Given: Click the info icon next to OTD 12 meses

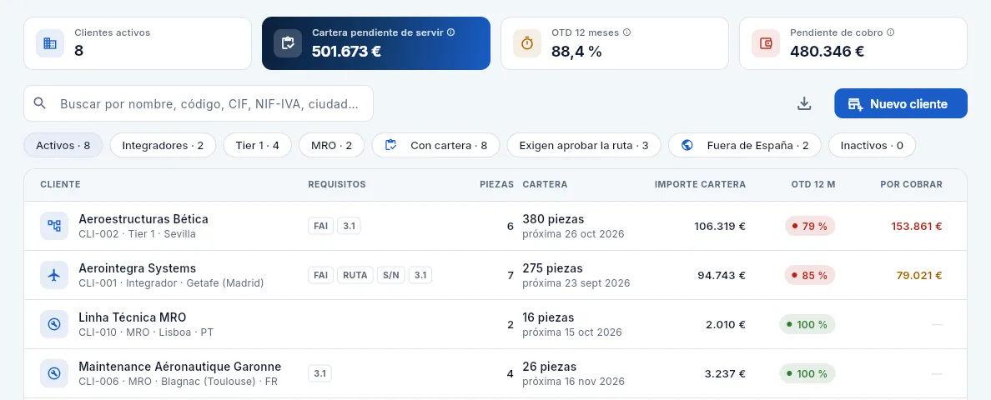Looking at the screenshot, I should [627, 32].
